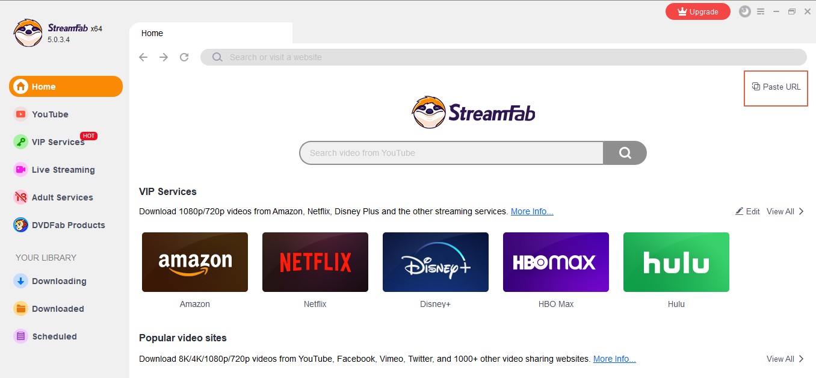
Task: Open the Popular video sites More Info link
Action: click(614, 359)
